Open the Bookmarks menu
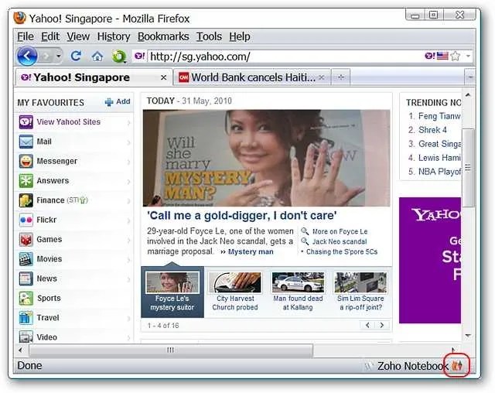 [163, 36]
